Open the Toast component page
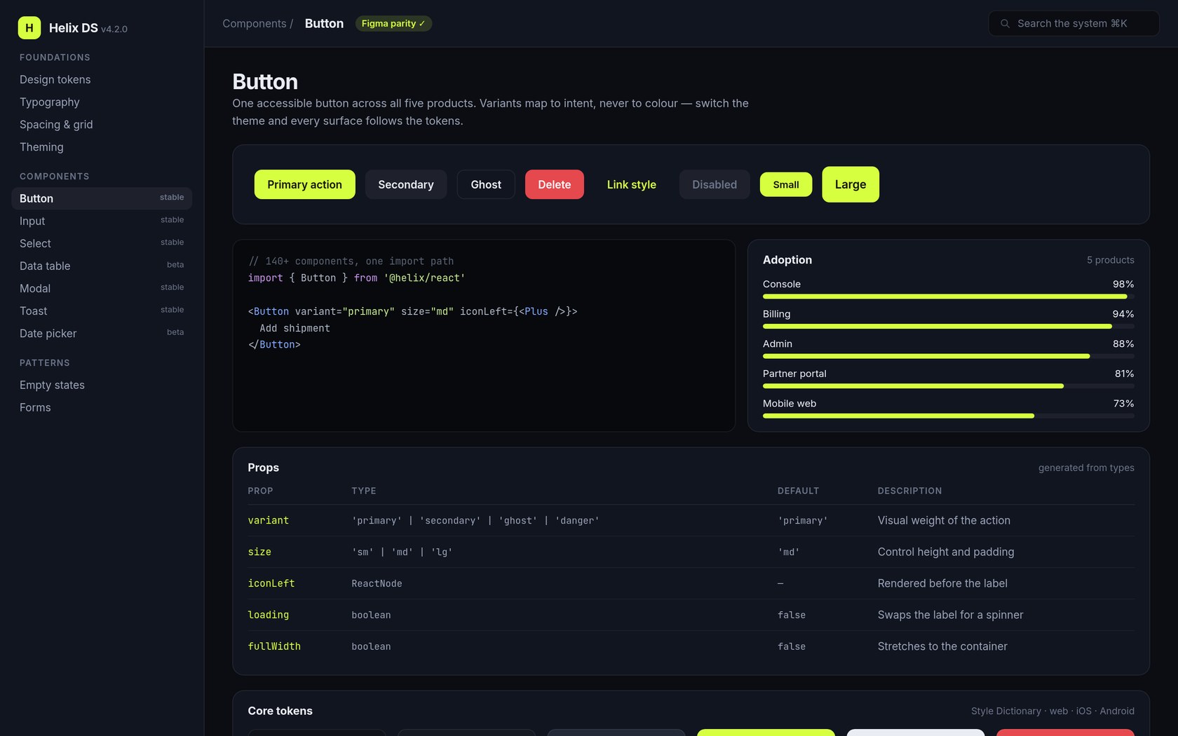The width and height of the screenshot is (1178, 736). [x=102, y=311]
